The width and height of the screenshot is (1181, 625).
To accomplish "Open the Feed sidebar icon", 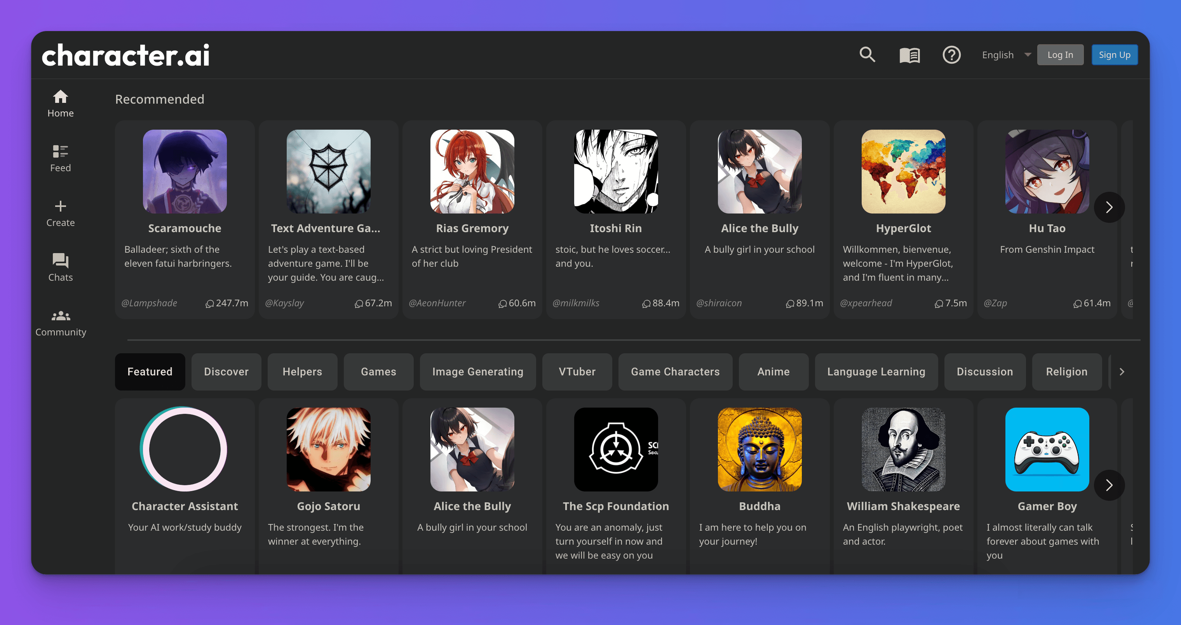I will [61, 158].
